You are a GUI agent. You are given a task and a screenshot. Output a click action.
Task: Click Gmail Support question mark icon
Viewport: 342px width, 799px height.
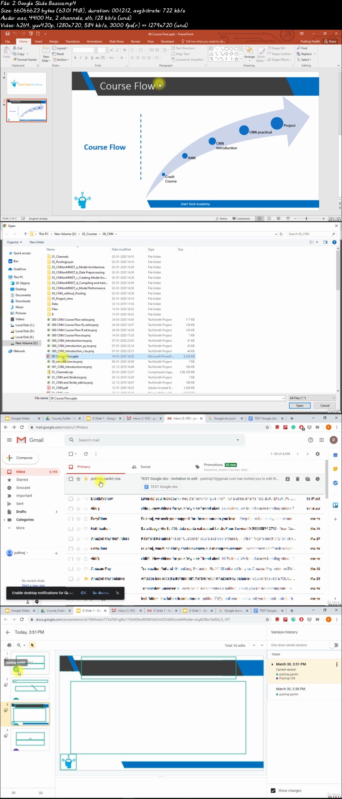click(x=311, y=440)
